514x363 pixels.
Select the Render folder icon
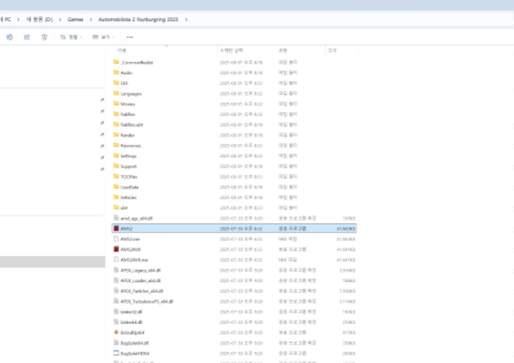[116, 135]
